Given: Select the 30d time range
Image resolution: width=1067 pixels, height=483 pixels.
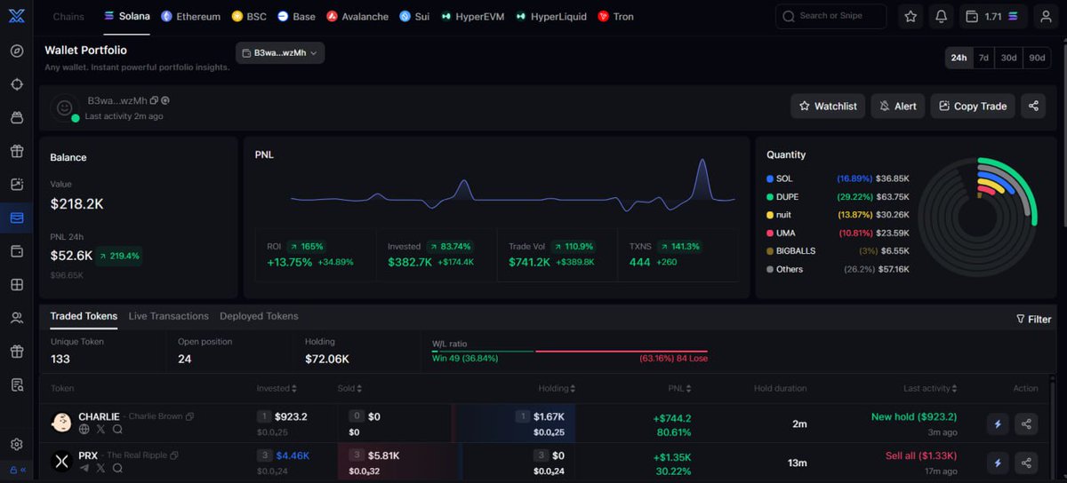Looking at the screenshot, I should [x=1008, y=58].
